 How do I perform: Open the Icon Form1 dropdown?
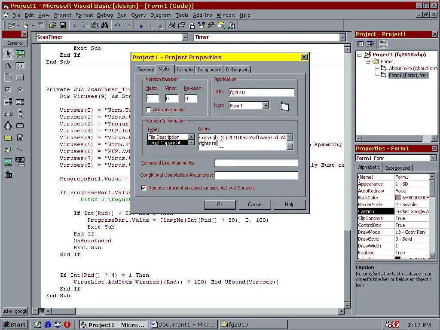(x=266, y=106)
